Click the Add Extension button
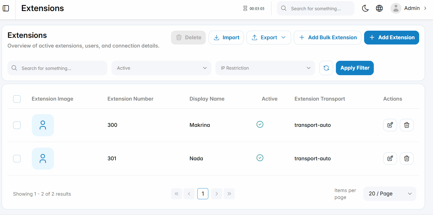Image resolution: width=433 pixels, height=215 pixels. tap(391, 38)
